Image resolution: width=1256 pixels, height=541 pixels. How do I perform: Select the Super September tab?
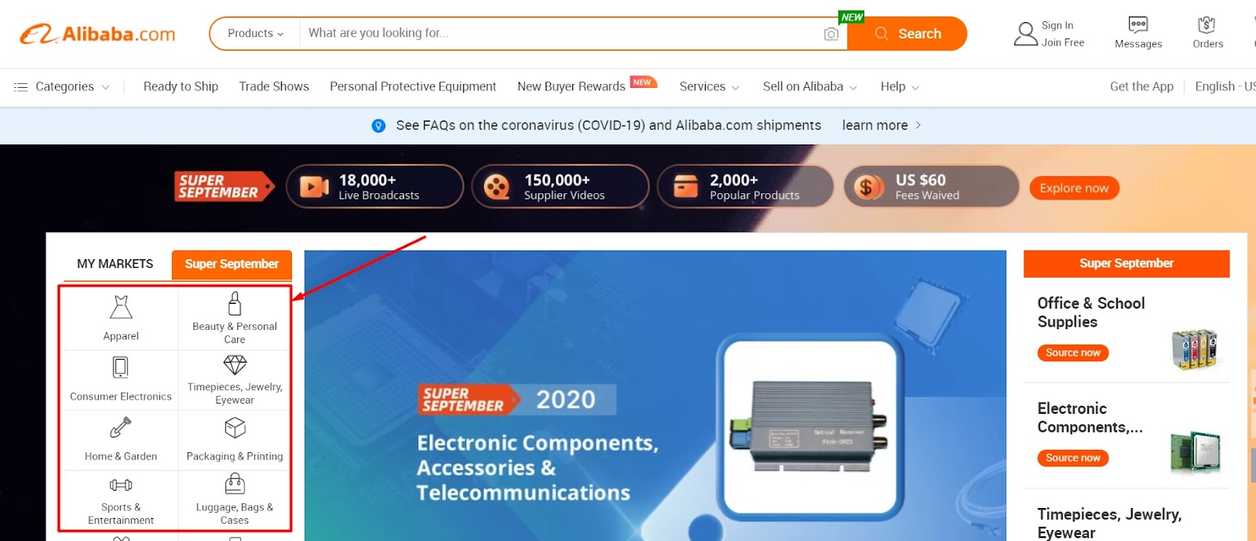point(232,264)
